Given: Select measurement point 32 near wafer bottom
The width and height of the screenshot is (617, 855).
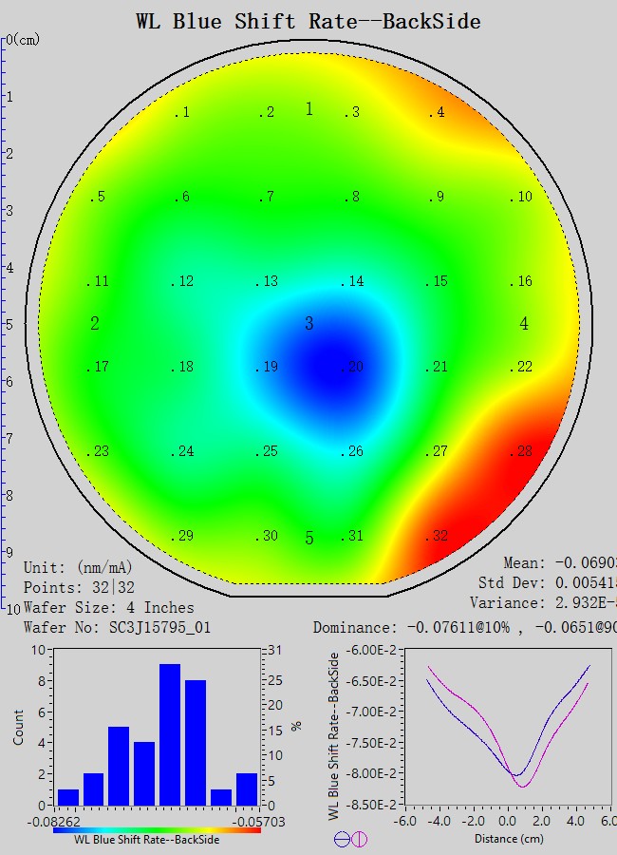Looking at the screenshot, I should tap(437, 537).
